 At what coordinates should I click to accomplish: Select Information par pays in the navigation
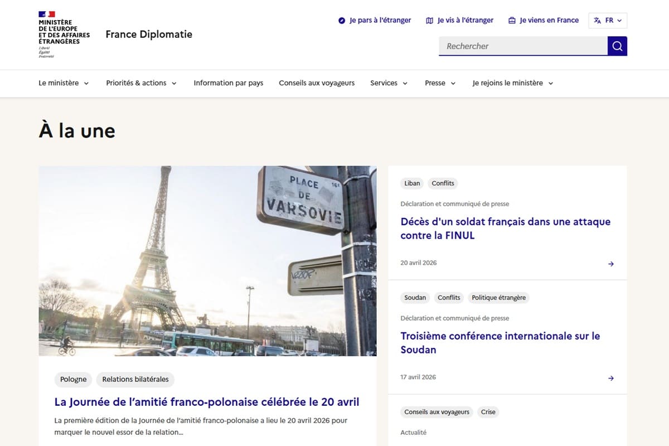tap(228, 83)
